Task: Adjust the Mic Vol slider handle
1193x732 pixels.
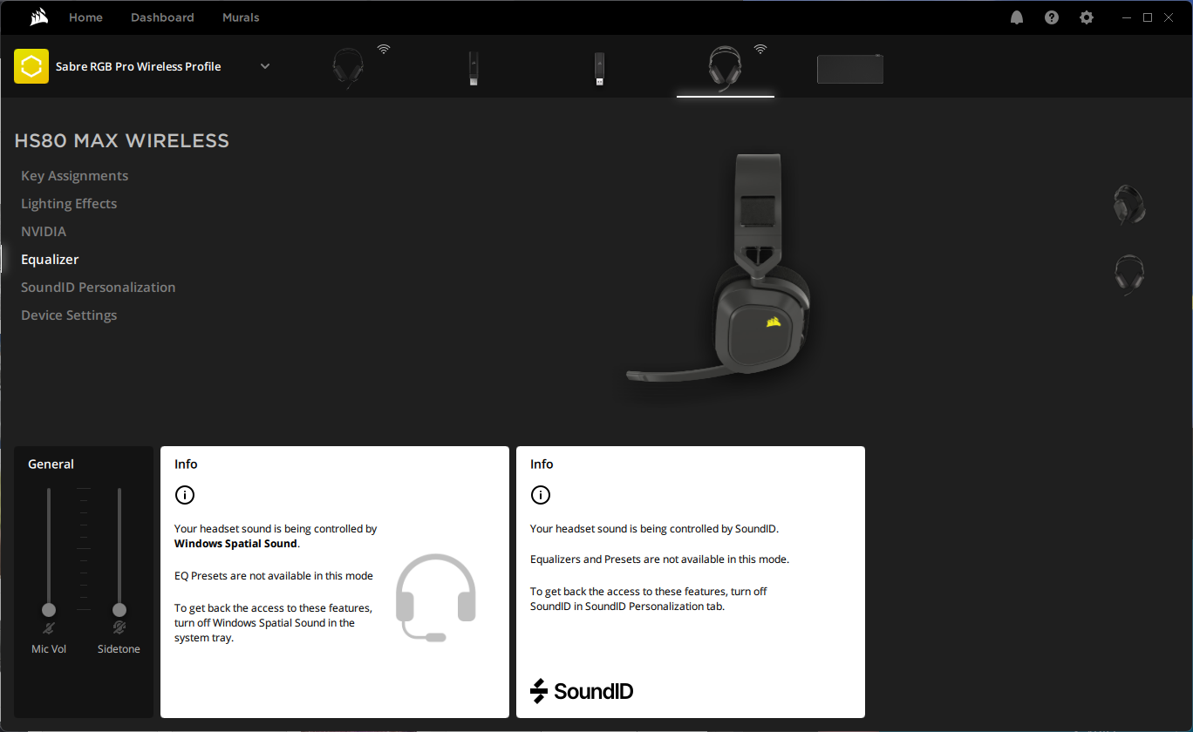Action: click(x=49, y=610)
